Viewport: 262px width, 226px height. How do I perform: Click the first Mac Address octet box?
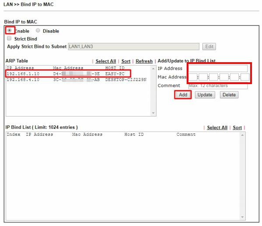193,77
